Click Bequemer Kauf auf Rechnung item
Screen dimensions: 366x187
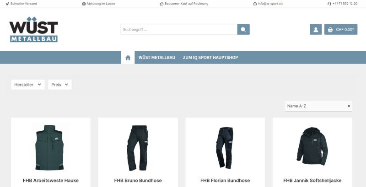point(184,4)
